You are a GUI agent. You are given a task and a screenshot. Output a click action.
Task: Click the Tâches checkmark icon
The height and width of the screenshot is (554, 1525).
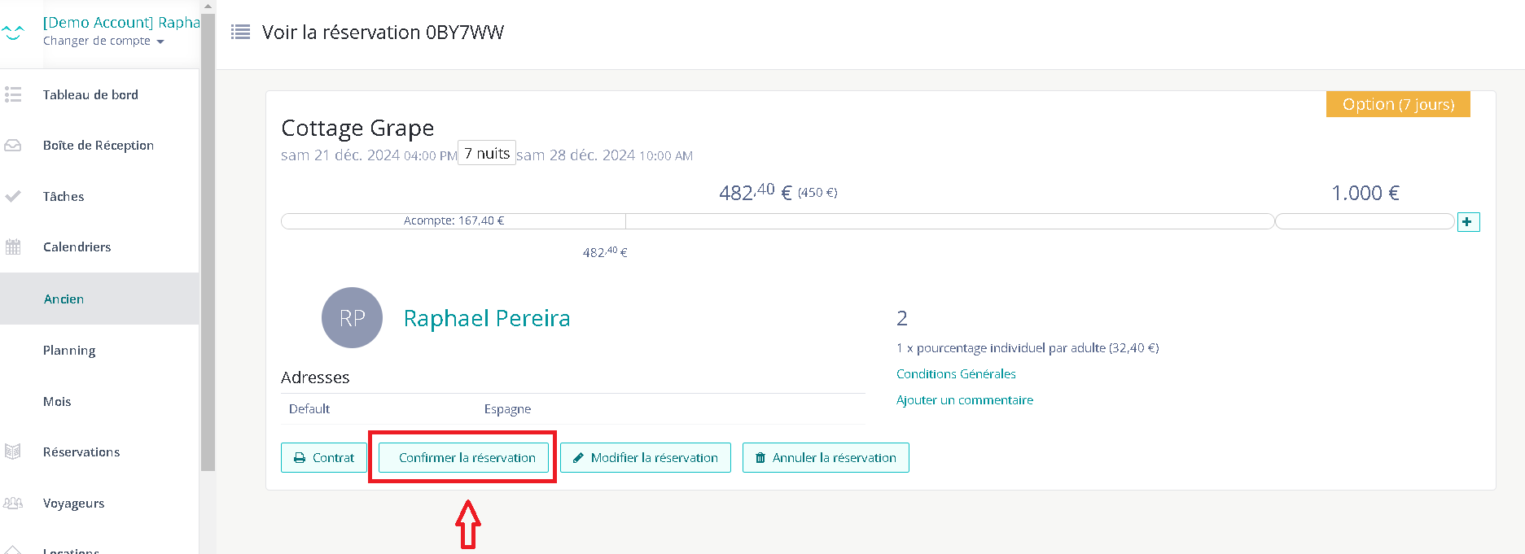[13, 196]
